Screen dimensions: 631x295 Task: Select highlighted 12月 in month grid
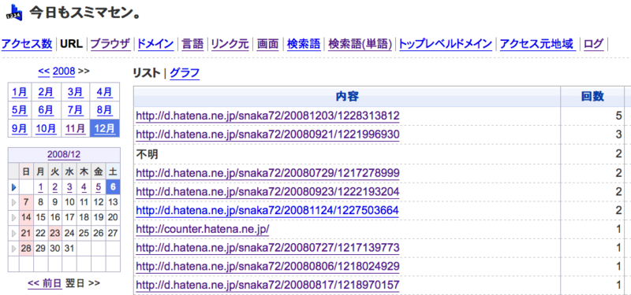[x=105, y=128]
